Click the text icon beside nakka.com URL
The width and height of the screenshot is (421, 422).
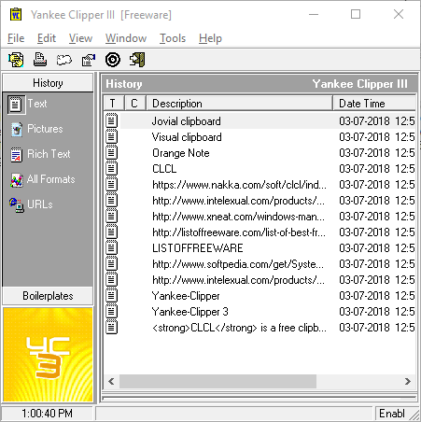pyautogui.click(x=111, y=184)
